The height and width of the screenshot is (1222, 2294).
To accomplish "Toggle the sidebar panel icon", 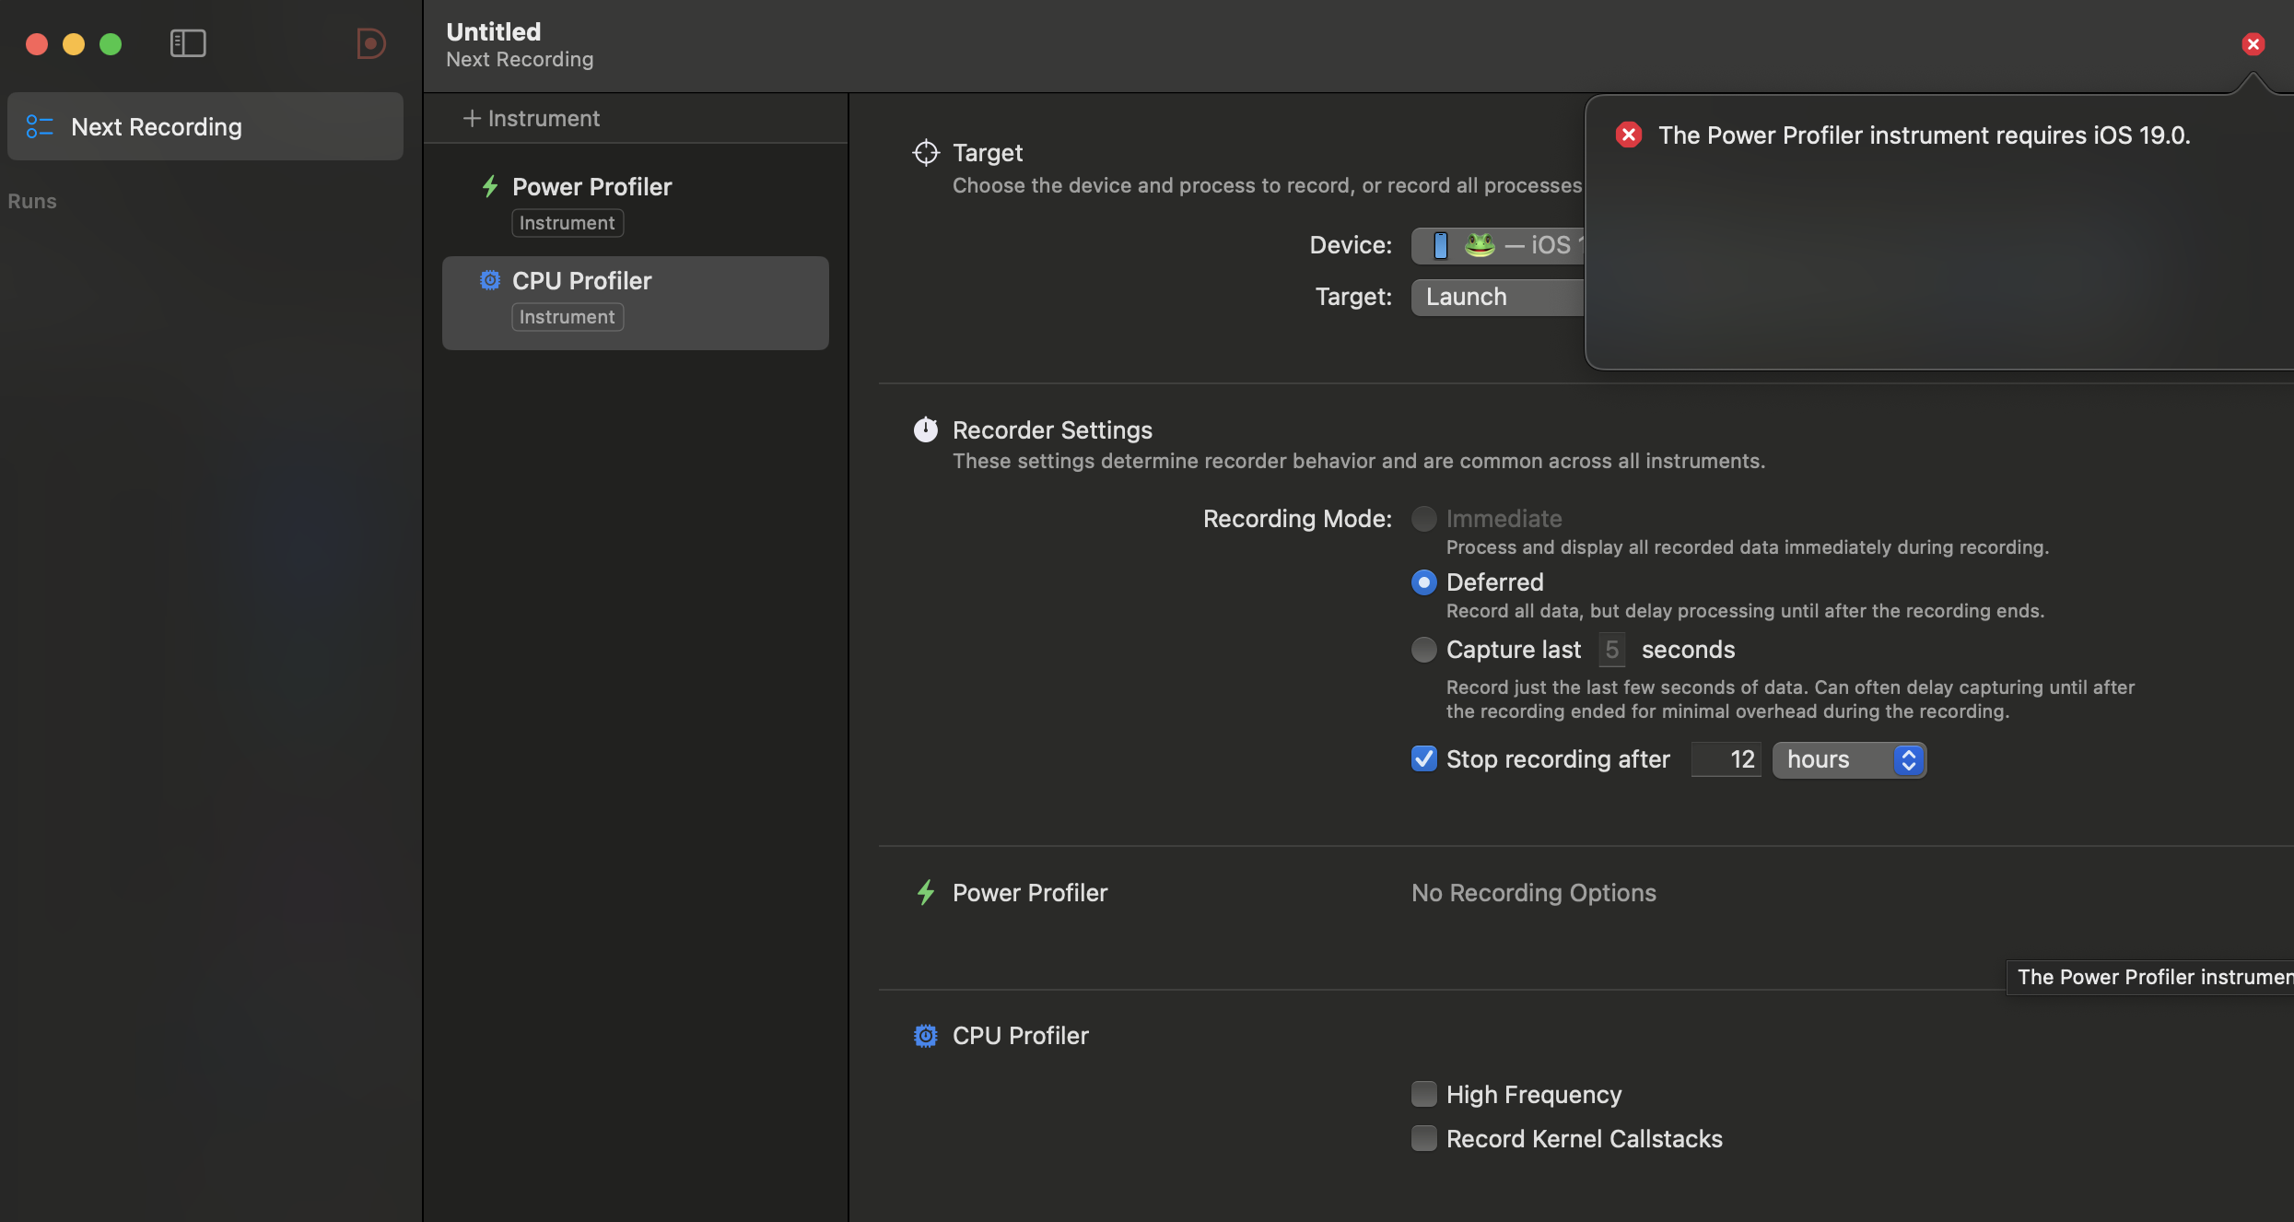I will point(188,43).
